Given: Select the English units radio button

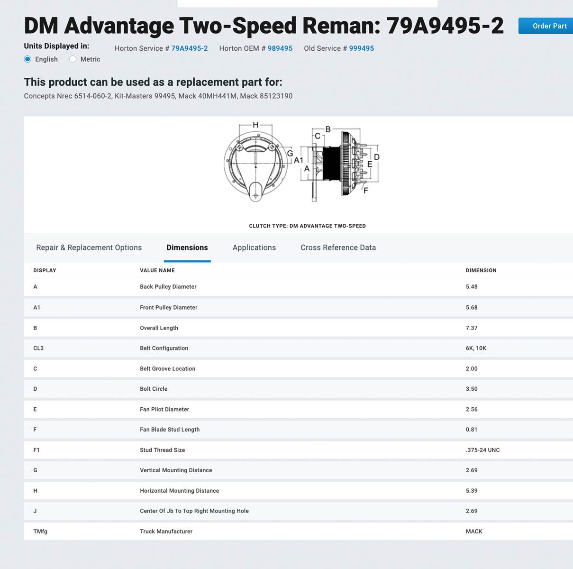Looking at the screenshot, I should 28,59.
